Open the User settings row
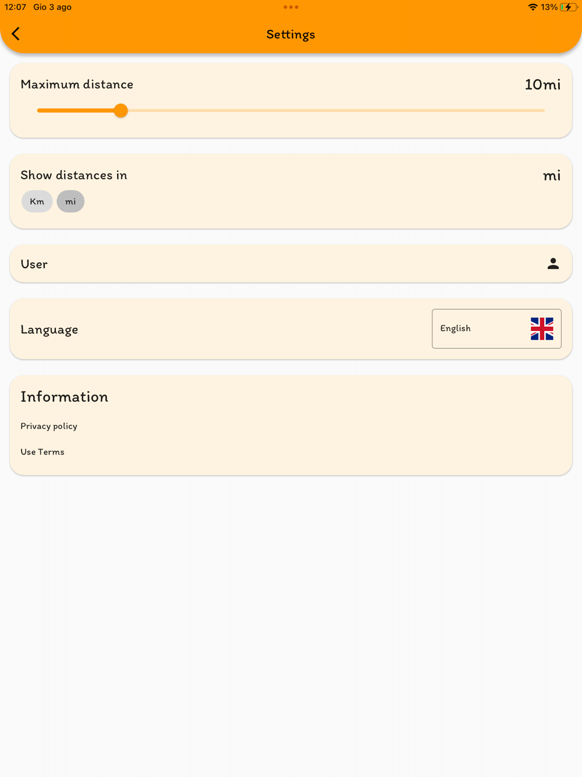Screen dimensions: 582x777 pos(291,264)
